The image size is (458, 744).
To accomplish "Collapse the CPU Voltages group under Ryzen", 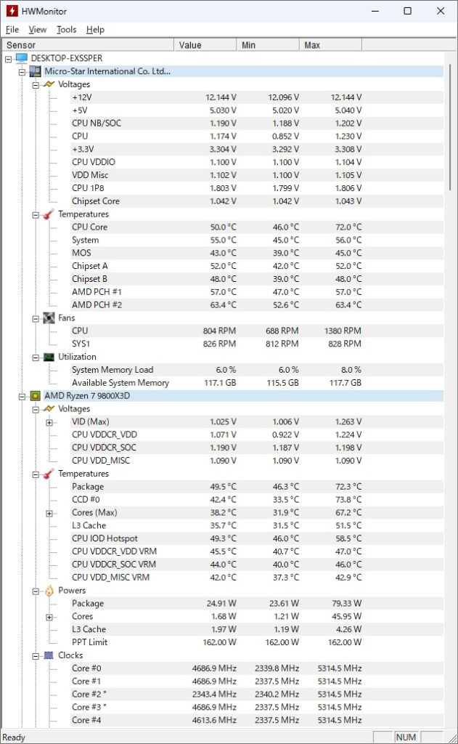I will [x=36, y=410].
